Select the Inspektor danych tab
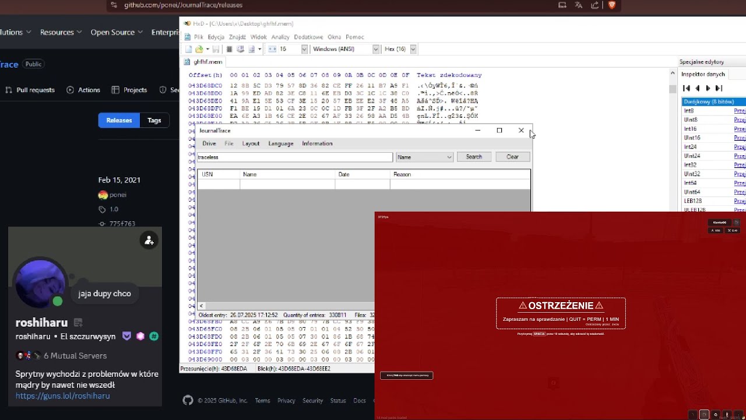Screen dimensions: 746x420 pos(703,74)
